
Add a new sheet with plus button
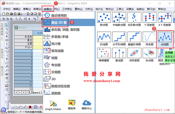[x=23, y=92]
